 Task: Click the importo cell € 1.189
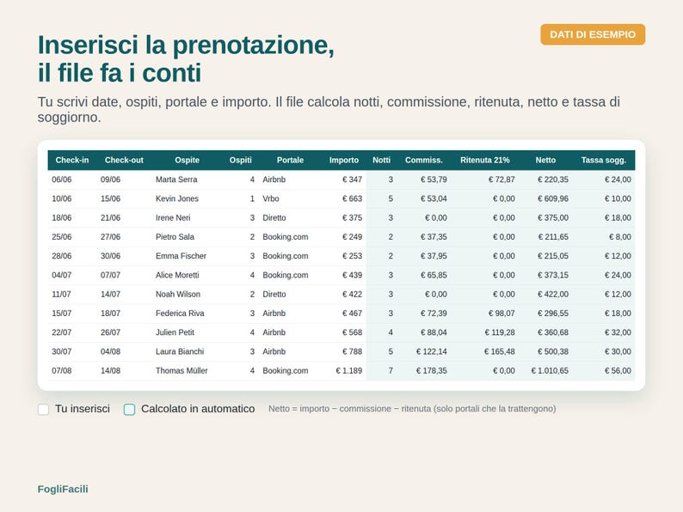pos(349,370)
